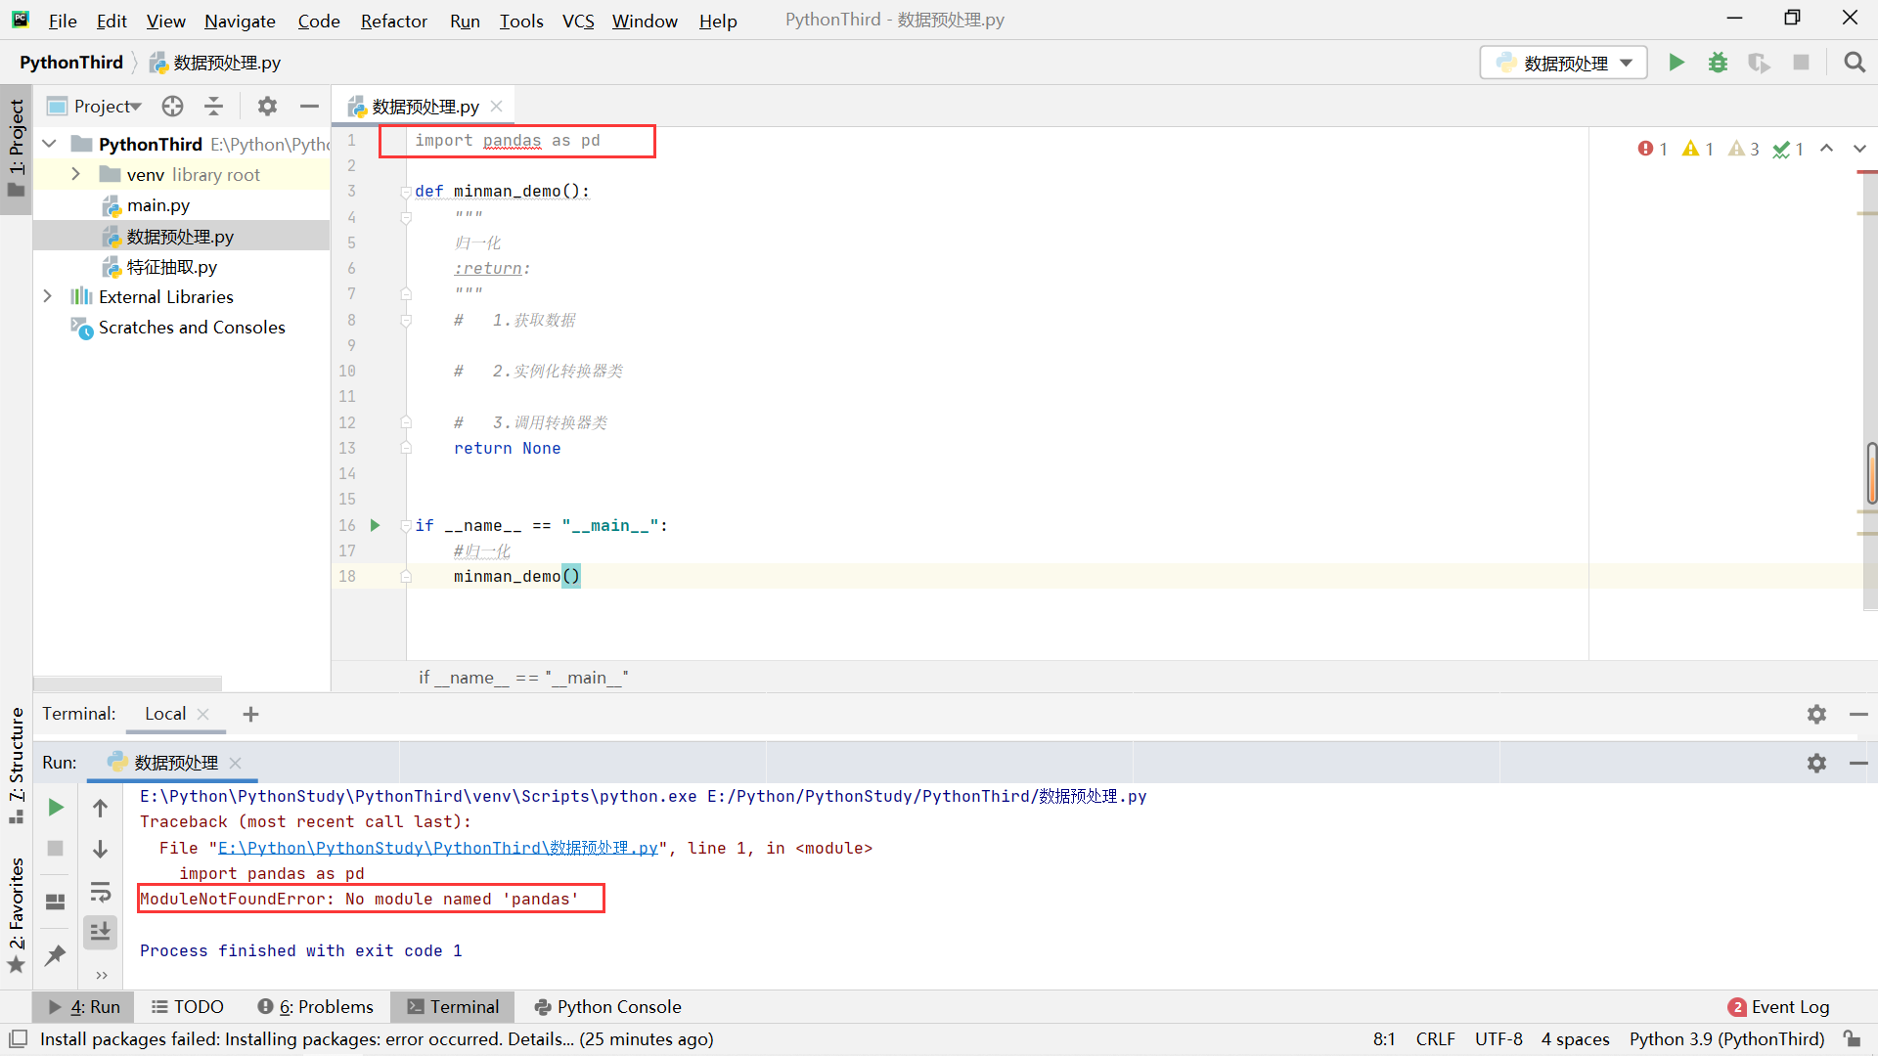This screenshot has width=1878, height=1056.
Task: Collapse all folders in the Project panel
Action: (x=213, y=106)
